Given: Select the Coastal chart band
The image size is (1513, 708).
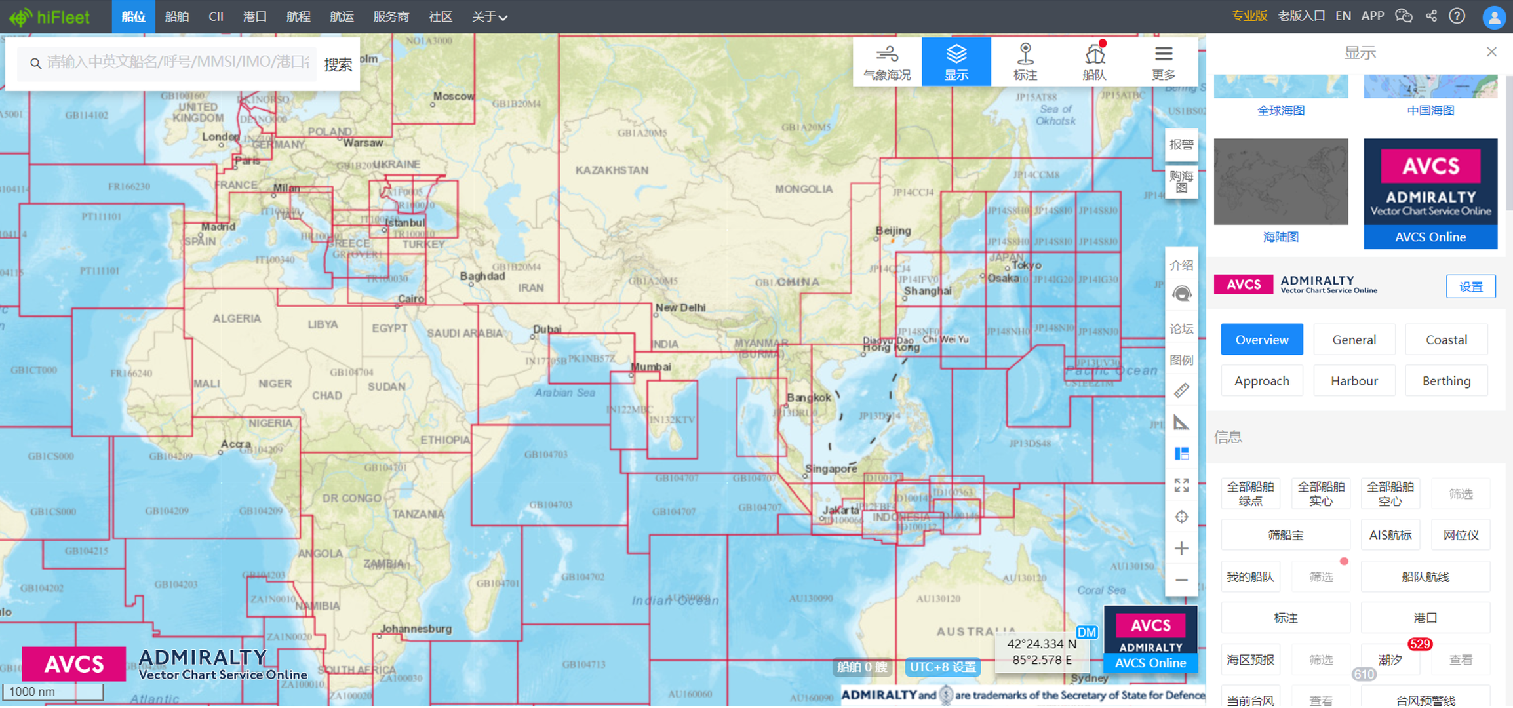Looking at the screenshot, I should [x=1446, y=340].
